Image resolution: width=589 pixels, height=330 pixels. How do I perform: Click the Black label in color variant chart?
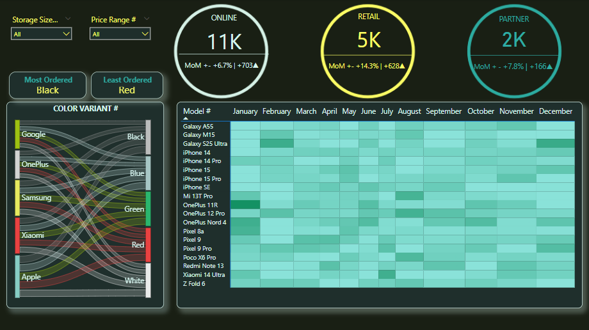point(136,137)
